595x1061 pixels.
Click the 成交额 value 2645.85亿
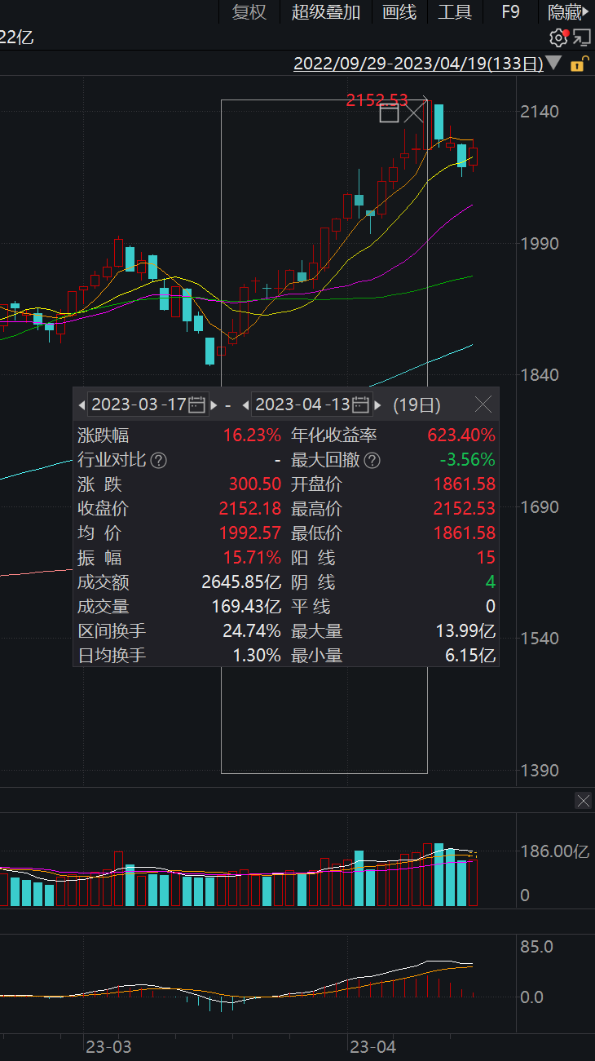[241, 582]
